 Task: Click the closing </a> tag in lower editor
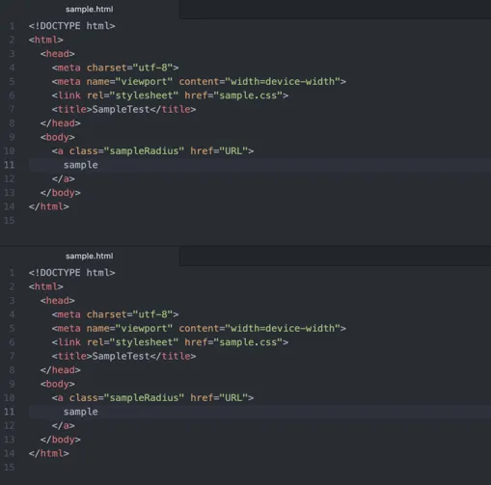(64, 425)
